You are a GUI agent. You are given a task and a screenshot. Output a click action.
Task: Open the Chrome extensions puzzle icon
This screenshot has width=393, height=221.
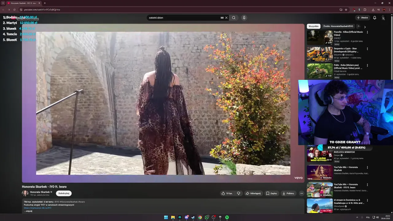(365, 10)
